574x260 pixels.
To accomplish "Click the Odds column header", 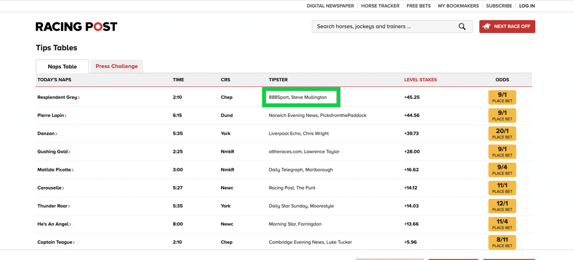I will 502,80.
